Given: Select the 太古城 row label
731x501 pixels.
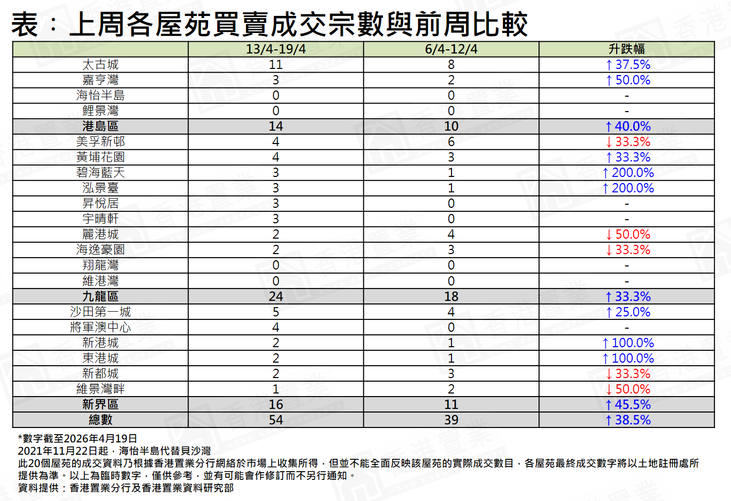Looking at the screenshot, I should tap(100, 65).
